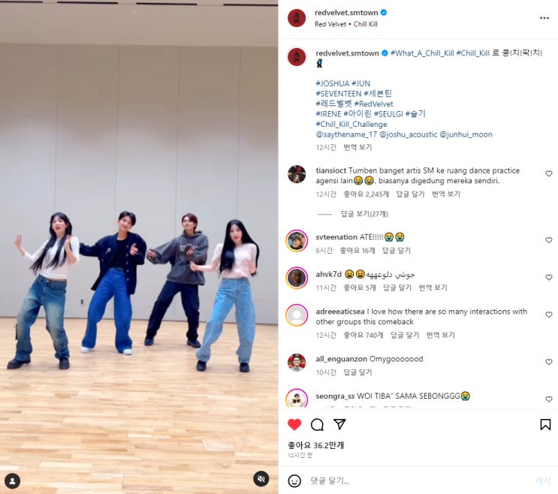Screen dimensions: 558x494
Task: Save post with bookmark icon
Action: [x=545, y=424]
